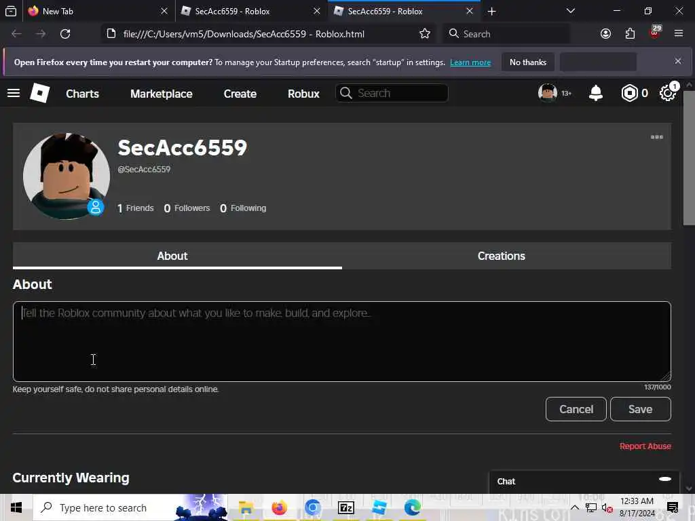Screen dimensions: 695x521
Task: Close the New Tab tab
Action: point(164,11)
